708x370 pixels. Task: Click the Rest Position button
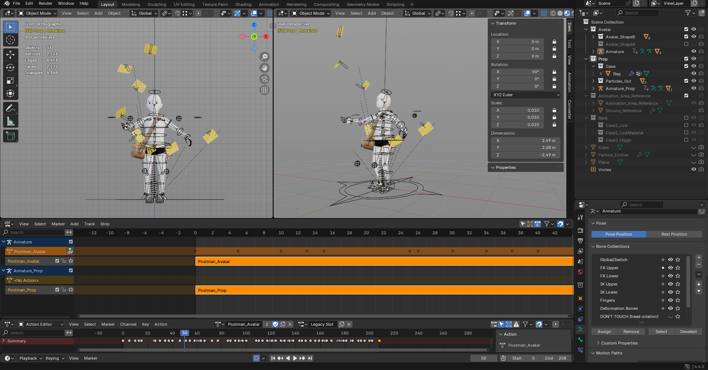[674, 234]
